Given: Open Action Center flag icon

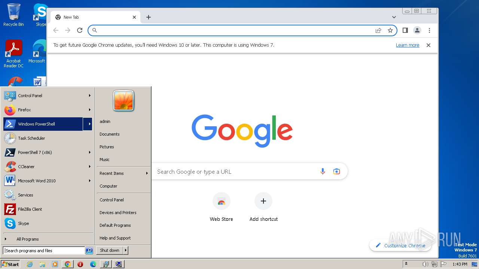Looking at the screenshot, I should (443, 264).
